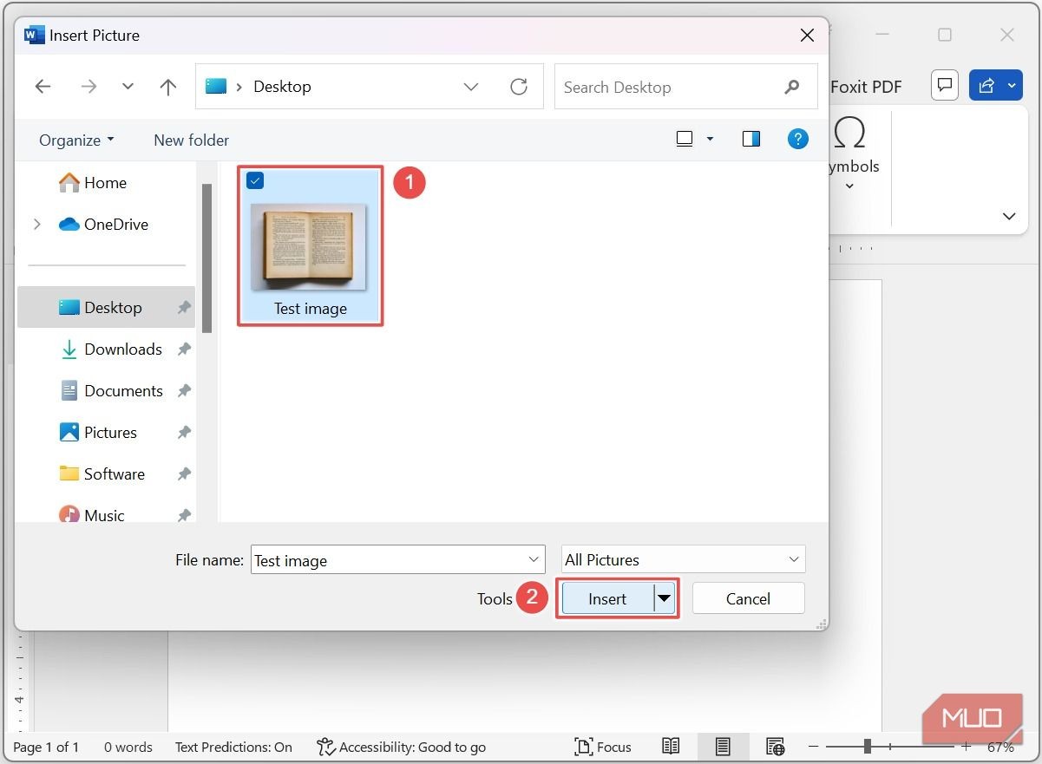Open view options dropdown arrow
The image size is (1042, 764).
(x=710, y=139)
